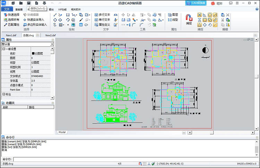260x168 pixels.
Task: Click the Print icon in the title bar
Action: tap(44, 3)
